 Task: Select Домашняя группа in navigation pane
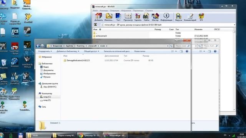point(48,84)
